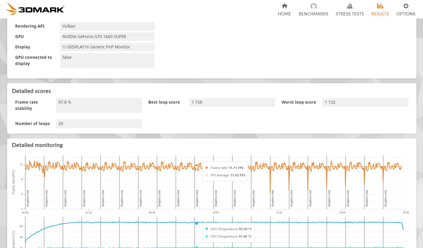The image size is (423, 248).
Task: Click the Generic PnP Monitor display field
Action: [107, 47]
